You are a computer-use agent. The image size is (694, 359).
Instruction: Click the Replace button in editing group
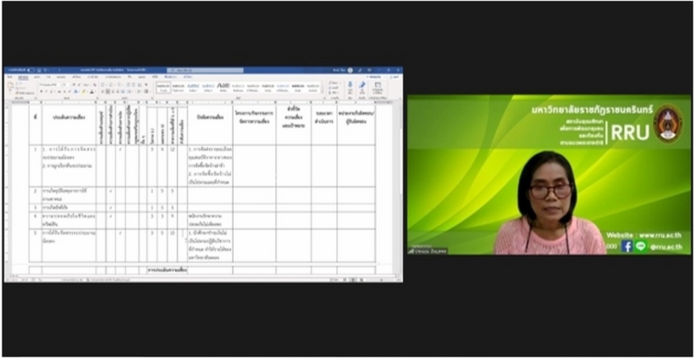(333, 88)
